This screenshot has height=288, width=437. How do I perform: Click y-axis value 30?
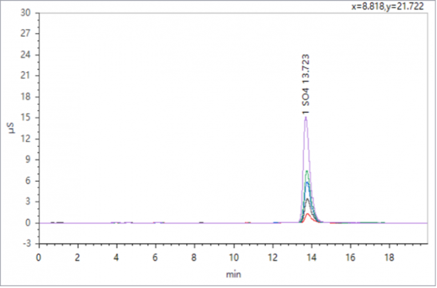pyautogui.click(x=26, y=13)
